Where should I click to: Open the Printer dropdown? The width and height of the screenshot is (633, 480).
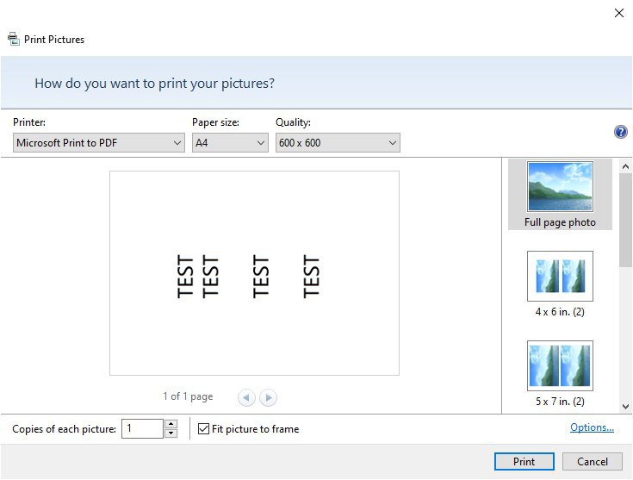(99, 143)
